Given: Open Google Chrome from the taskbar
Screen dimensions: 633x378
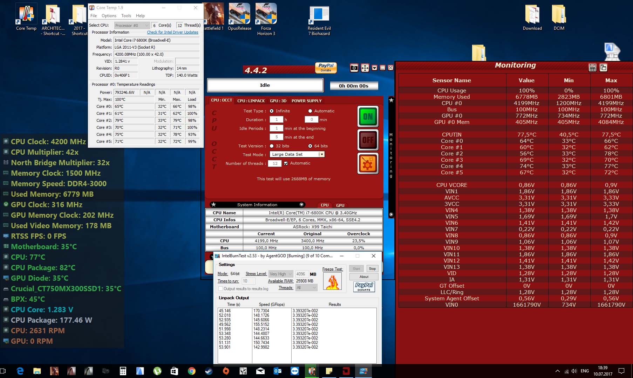Looking at the screenshot, I should (x=191, y=371).
